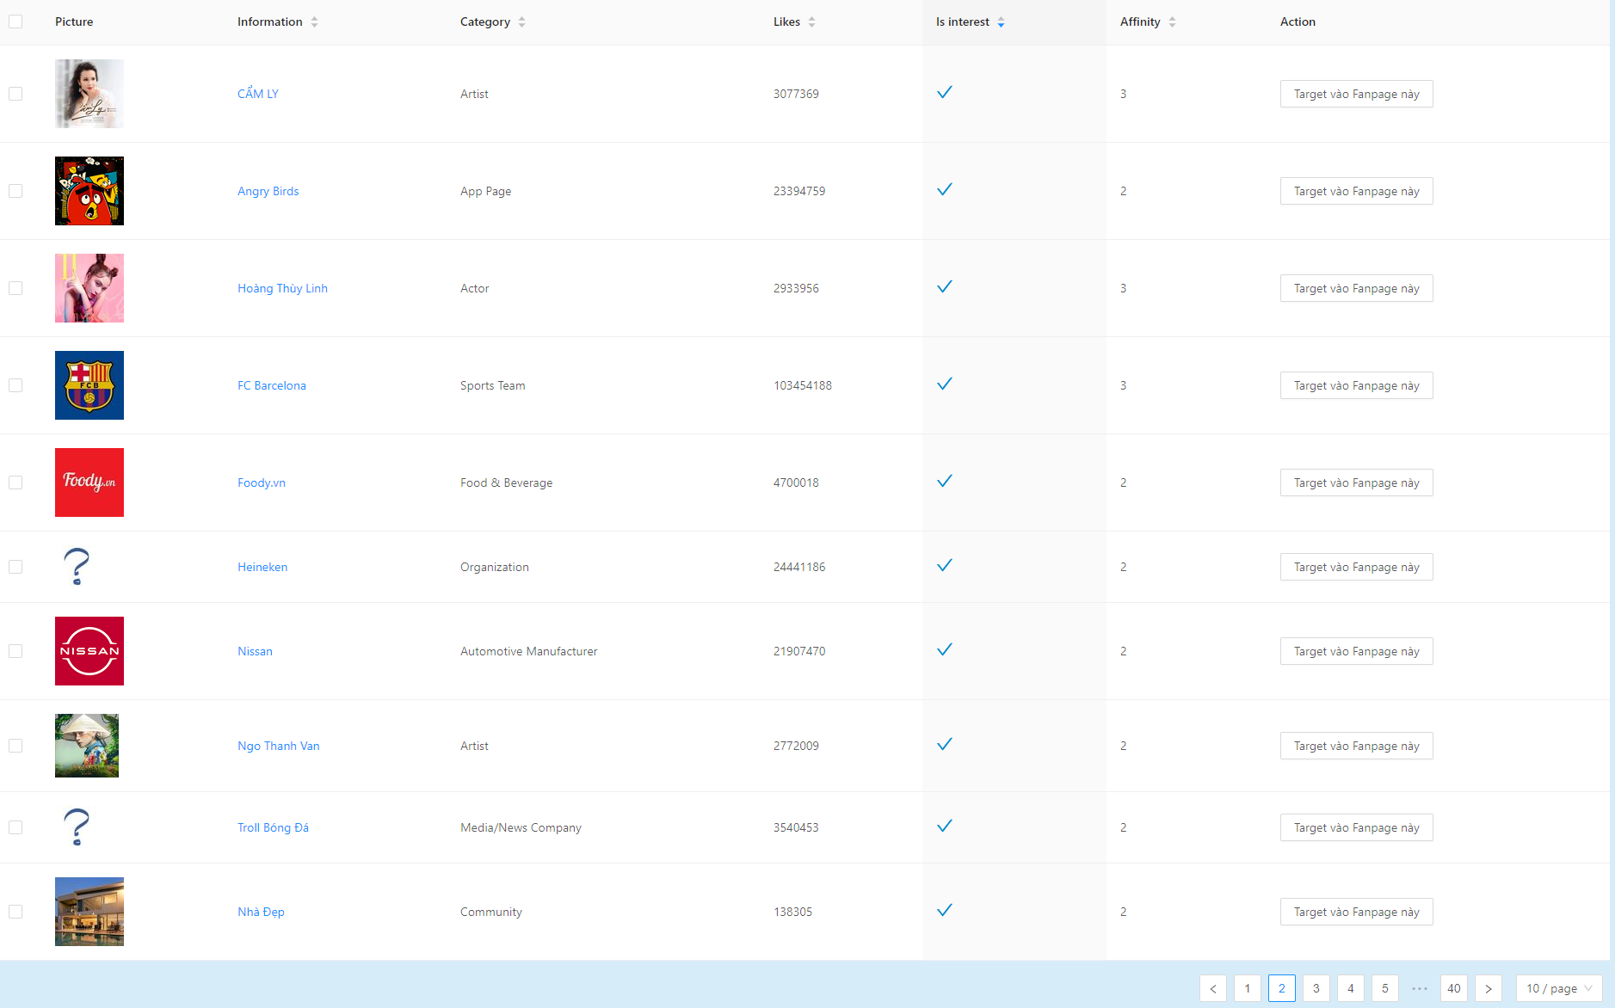Sort by Is interest column sort icon

[x=1002, y=22]
